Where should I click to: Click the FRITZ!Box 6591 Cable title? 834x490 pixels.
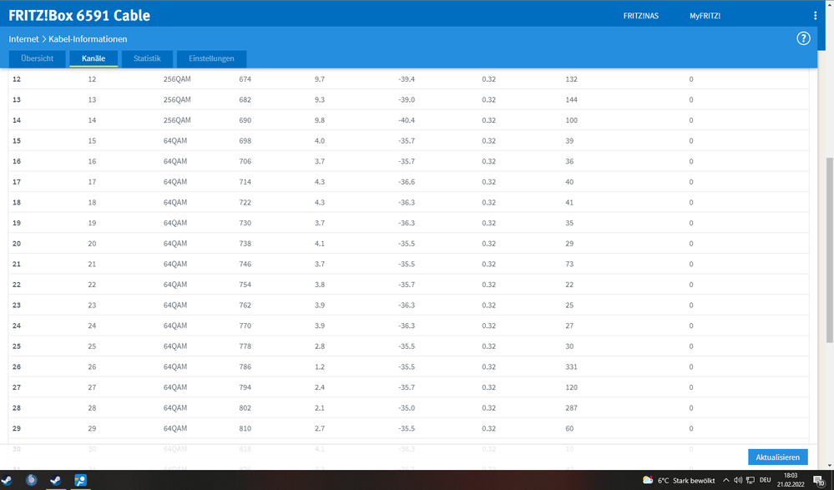[x=79, y=15]
